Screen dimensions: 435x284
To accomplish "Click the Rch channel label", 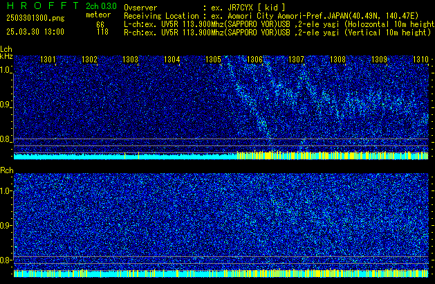I will (x=7, y=170).
